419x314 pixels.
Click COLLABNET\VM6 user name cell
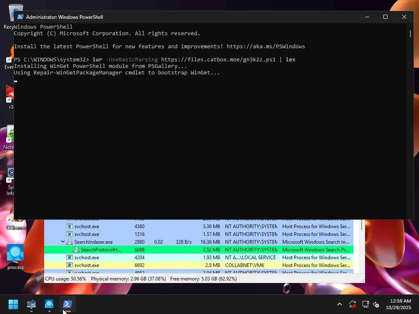click(x=245, y=265)
